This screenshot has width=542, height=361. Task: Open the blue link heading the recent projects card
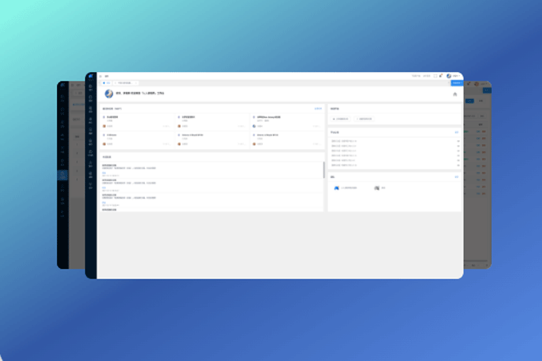click(318, 109)
